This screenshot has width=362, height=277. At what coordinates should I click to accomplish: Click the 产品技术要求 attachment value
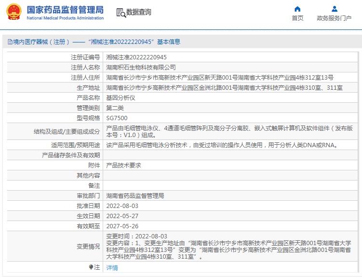(x=123, y=165)
